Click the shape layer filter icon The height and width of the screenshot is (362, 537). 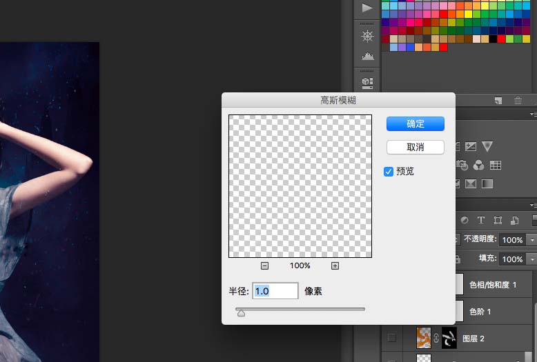click(498, 221)
